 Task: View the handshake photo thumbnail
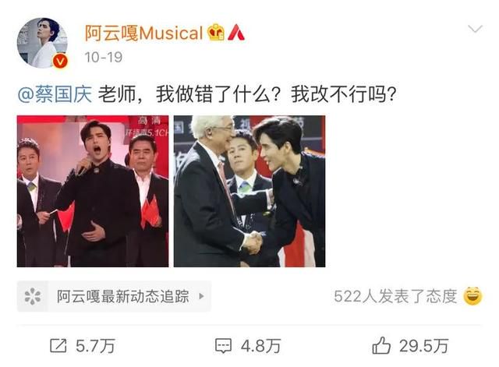click(249, 191)
